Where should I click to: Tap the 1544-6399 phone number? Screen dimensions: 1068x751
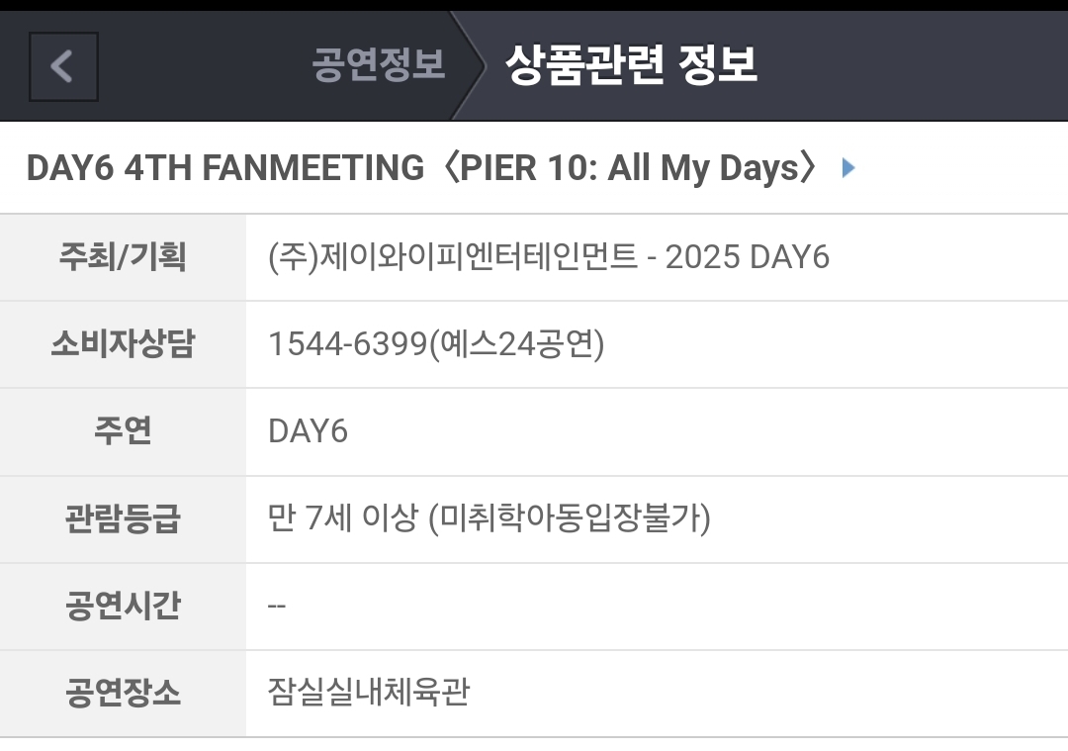coord(348,344)
